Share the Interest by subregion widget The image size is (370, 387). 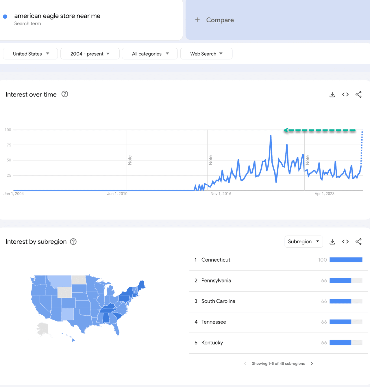point(358,242)
